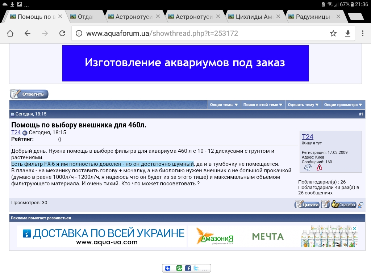
Task: Click the reputation scales icon
Action: 308,168
